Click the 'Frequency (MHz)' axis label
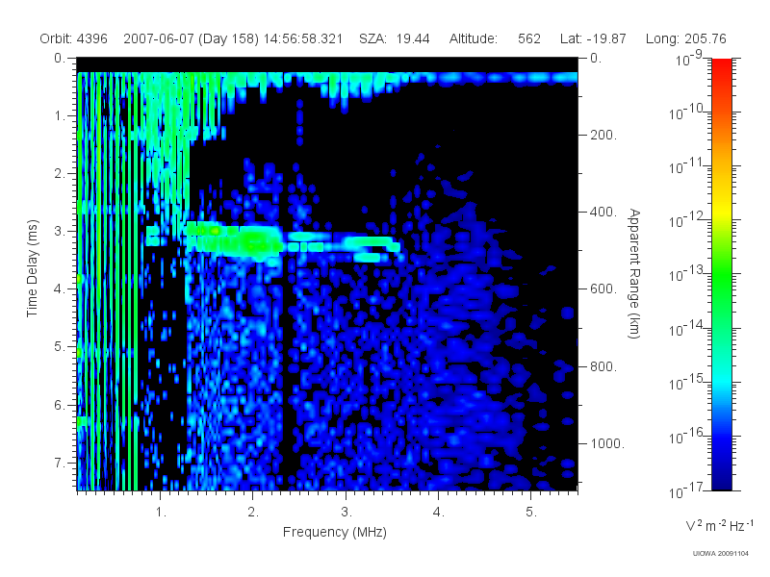Screen dimensions: 770x577 [x=334, y=532]
